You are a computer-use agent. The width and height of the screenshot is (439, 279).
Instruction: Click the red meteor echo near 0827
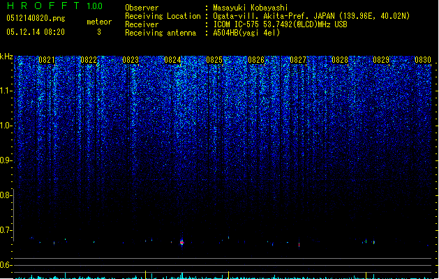[x=299, y=245]
